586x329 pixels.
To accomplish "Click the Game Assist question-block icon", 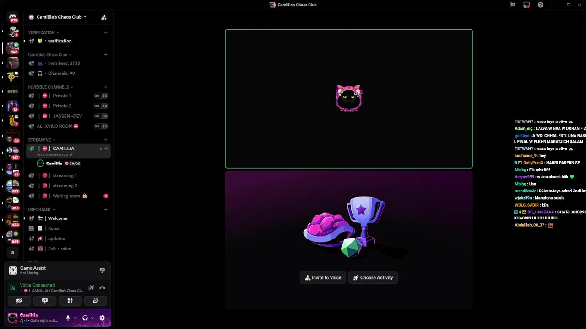I will point(13,270).
